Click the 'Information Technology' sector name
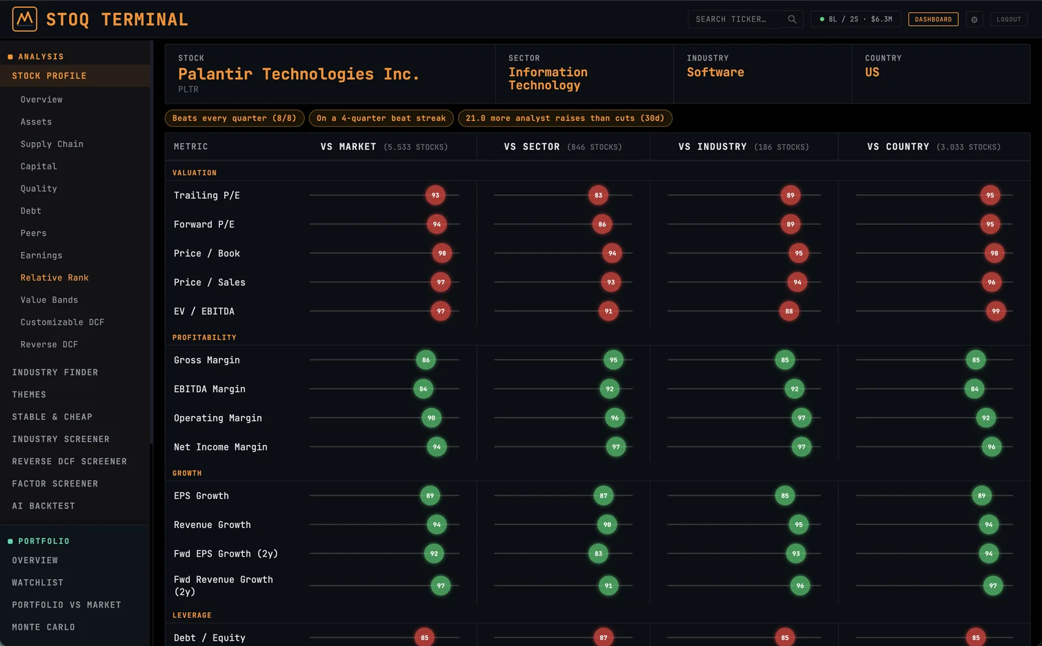1042x646 pixels. [548, 79]
